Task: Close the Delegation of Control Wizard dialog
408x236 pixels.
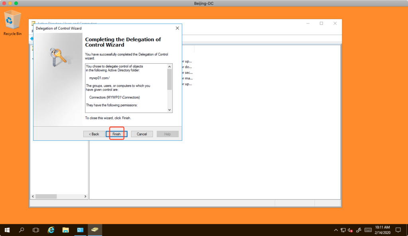Action: click(x=177, y=28)
